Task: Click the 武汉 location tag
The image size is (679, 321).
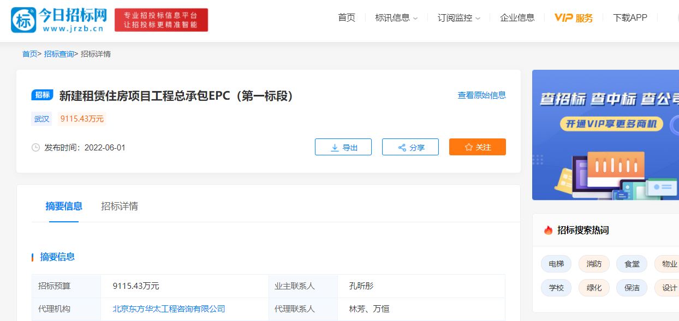Action: pyautogui.click(x=41, y=119)
